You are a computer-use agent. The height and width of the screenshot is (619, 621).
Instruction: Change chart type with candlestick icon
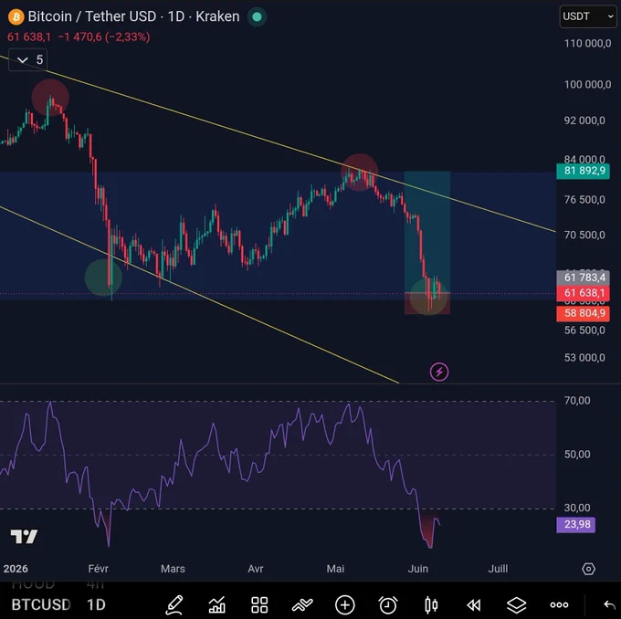pos(431,604)
